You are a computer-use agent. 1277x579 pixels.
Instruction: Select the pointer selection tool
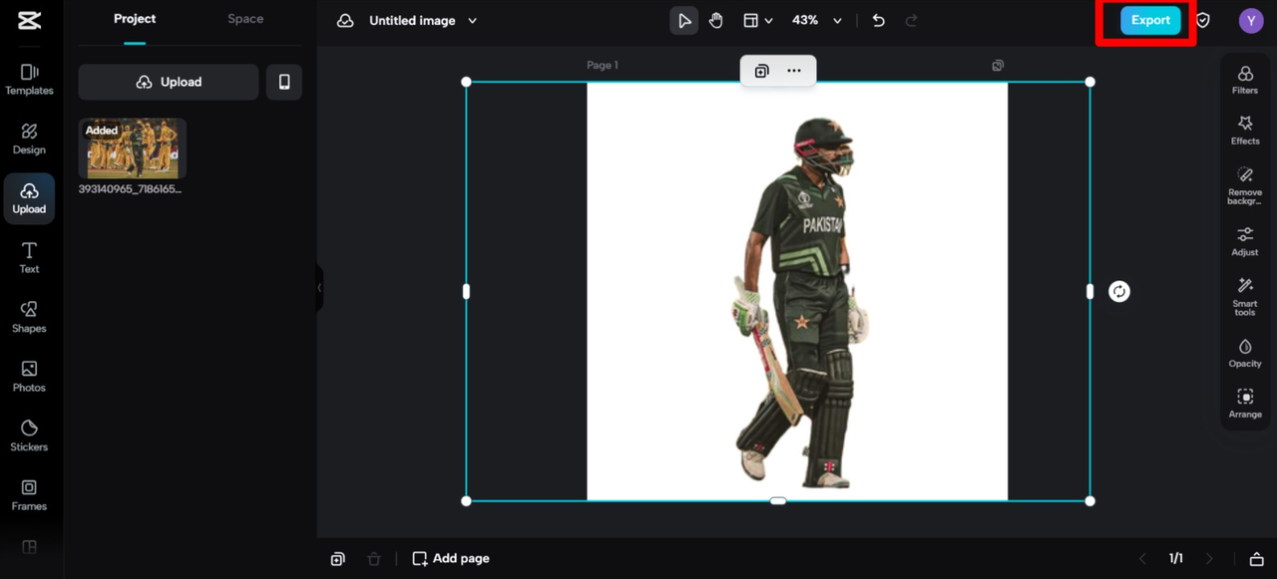[684, 20]
